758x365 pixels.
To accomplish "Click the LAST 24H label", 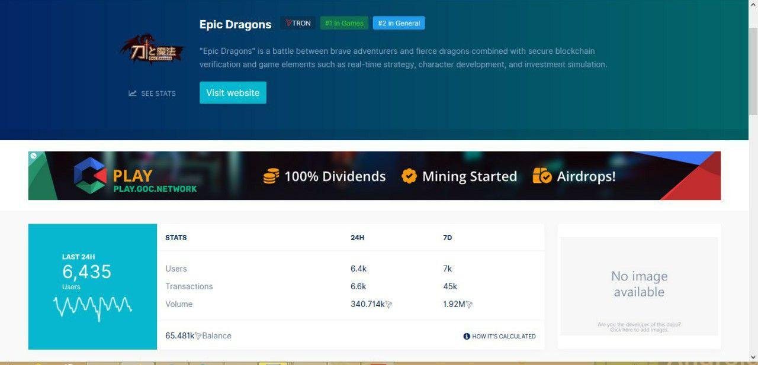I will pyautogui.click(x=78, y=257).
